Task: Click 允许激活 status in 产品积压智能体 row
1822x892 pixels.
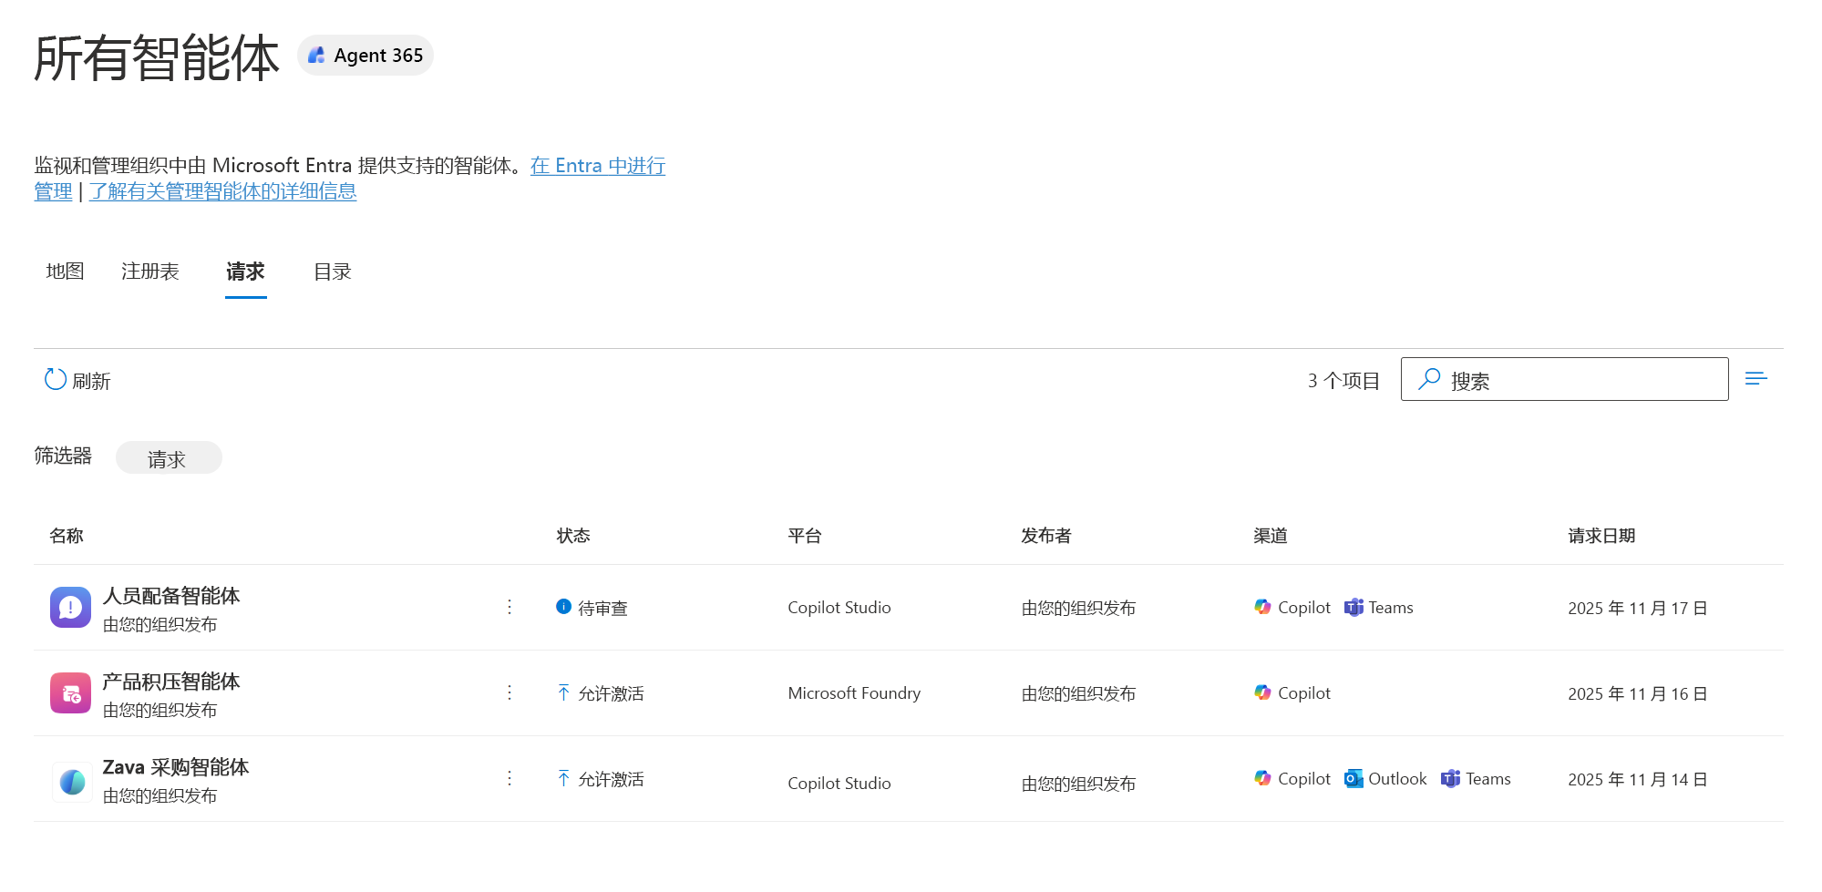Action: pos(611,693)
